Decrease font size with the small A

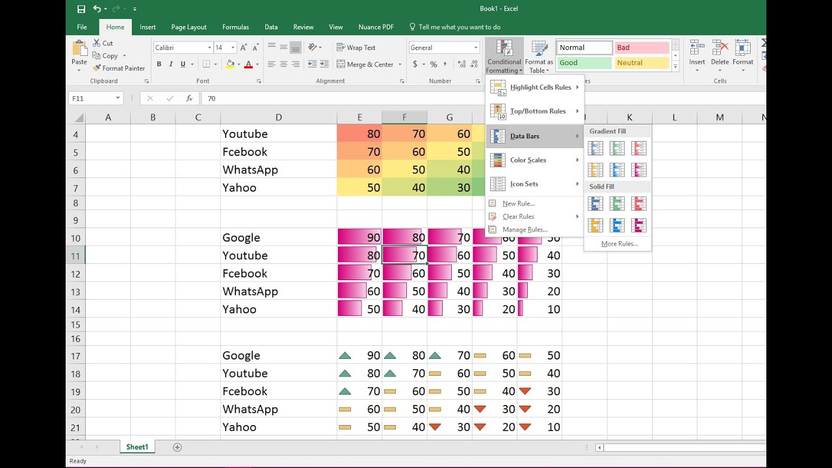[x=255, y=47]
